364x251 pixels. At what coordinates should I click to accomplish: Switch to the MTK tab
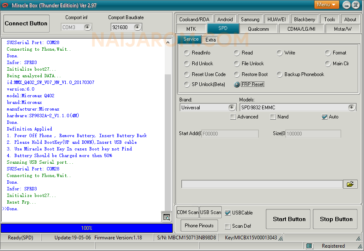[191, 29]
